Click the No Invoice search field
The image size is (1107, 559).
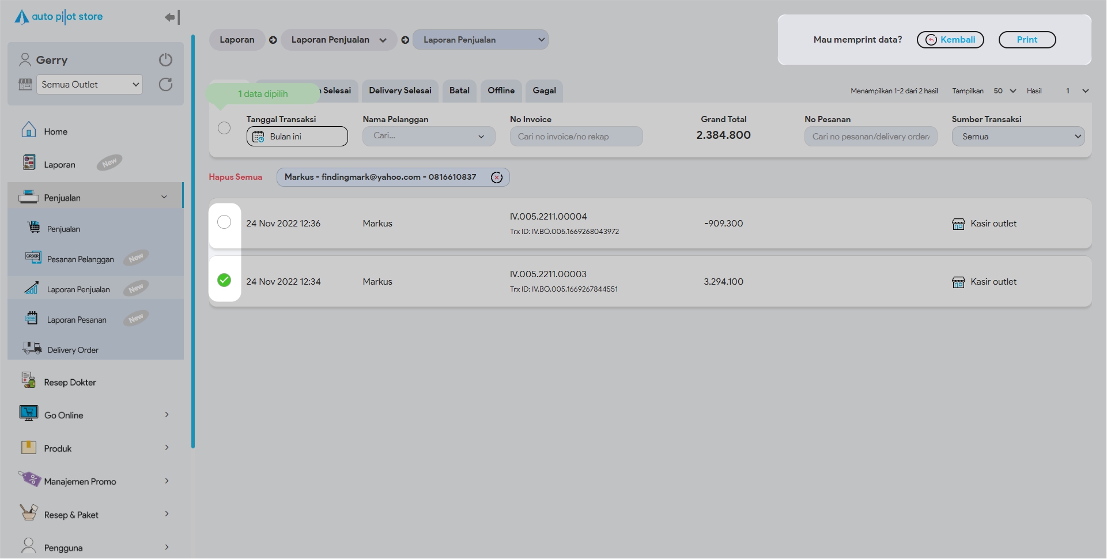tap(576, 137)
